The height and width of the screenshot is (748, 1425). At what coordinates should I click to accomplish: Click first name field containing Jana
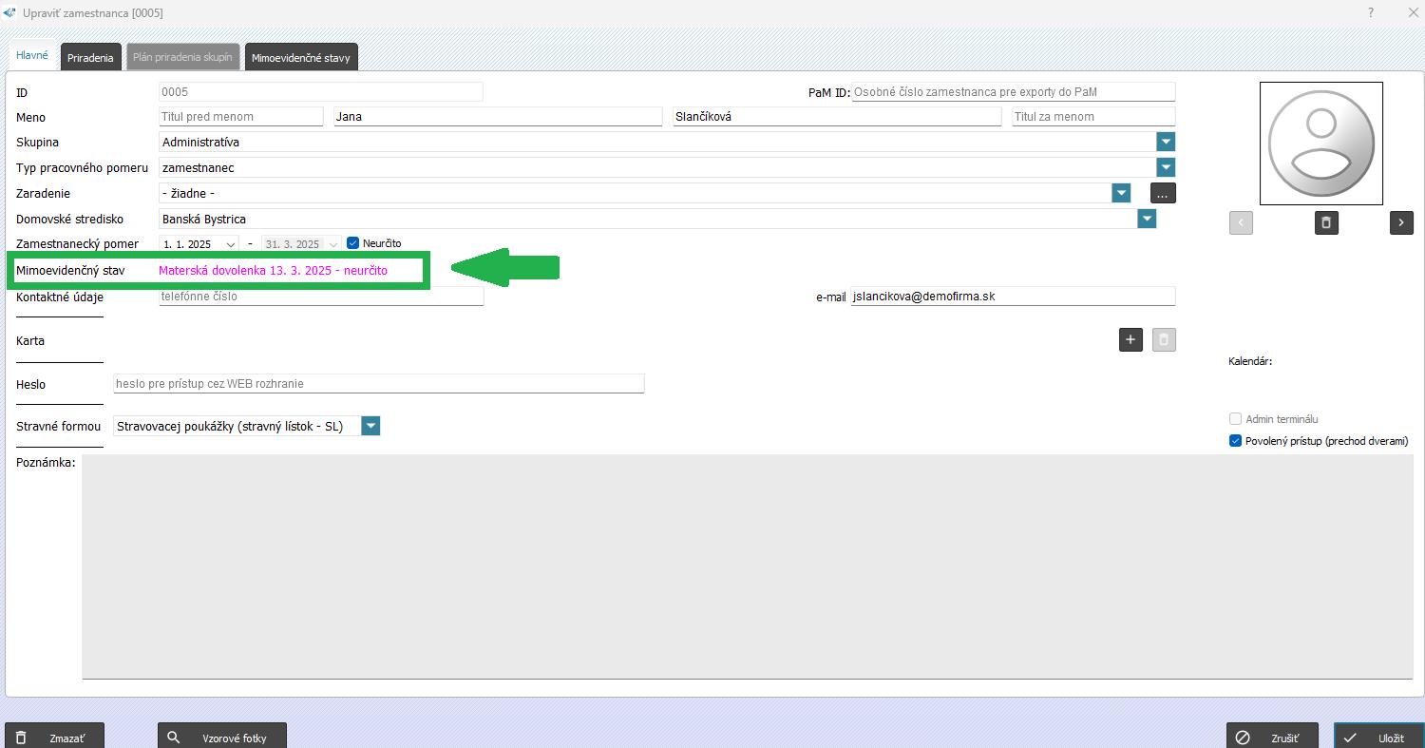coord(498,117)
